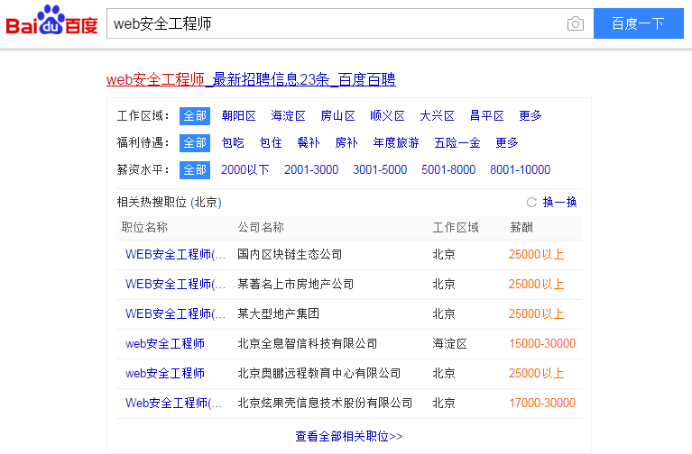This screenshot has width=692, height=454.
Task: Filter work area by 朝阳区
Action: pos(239,116)
